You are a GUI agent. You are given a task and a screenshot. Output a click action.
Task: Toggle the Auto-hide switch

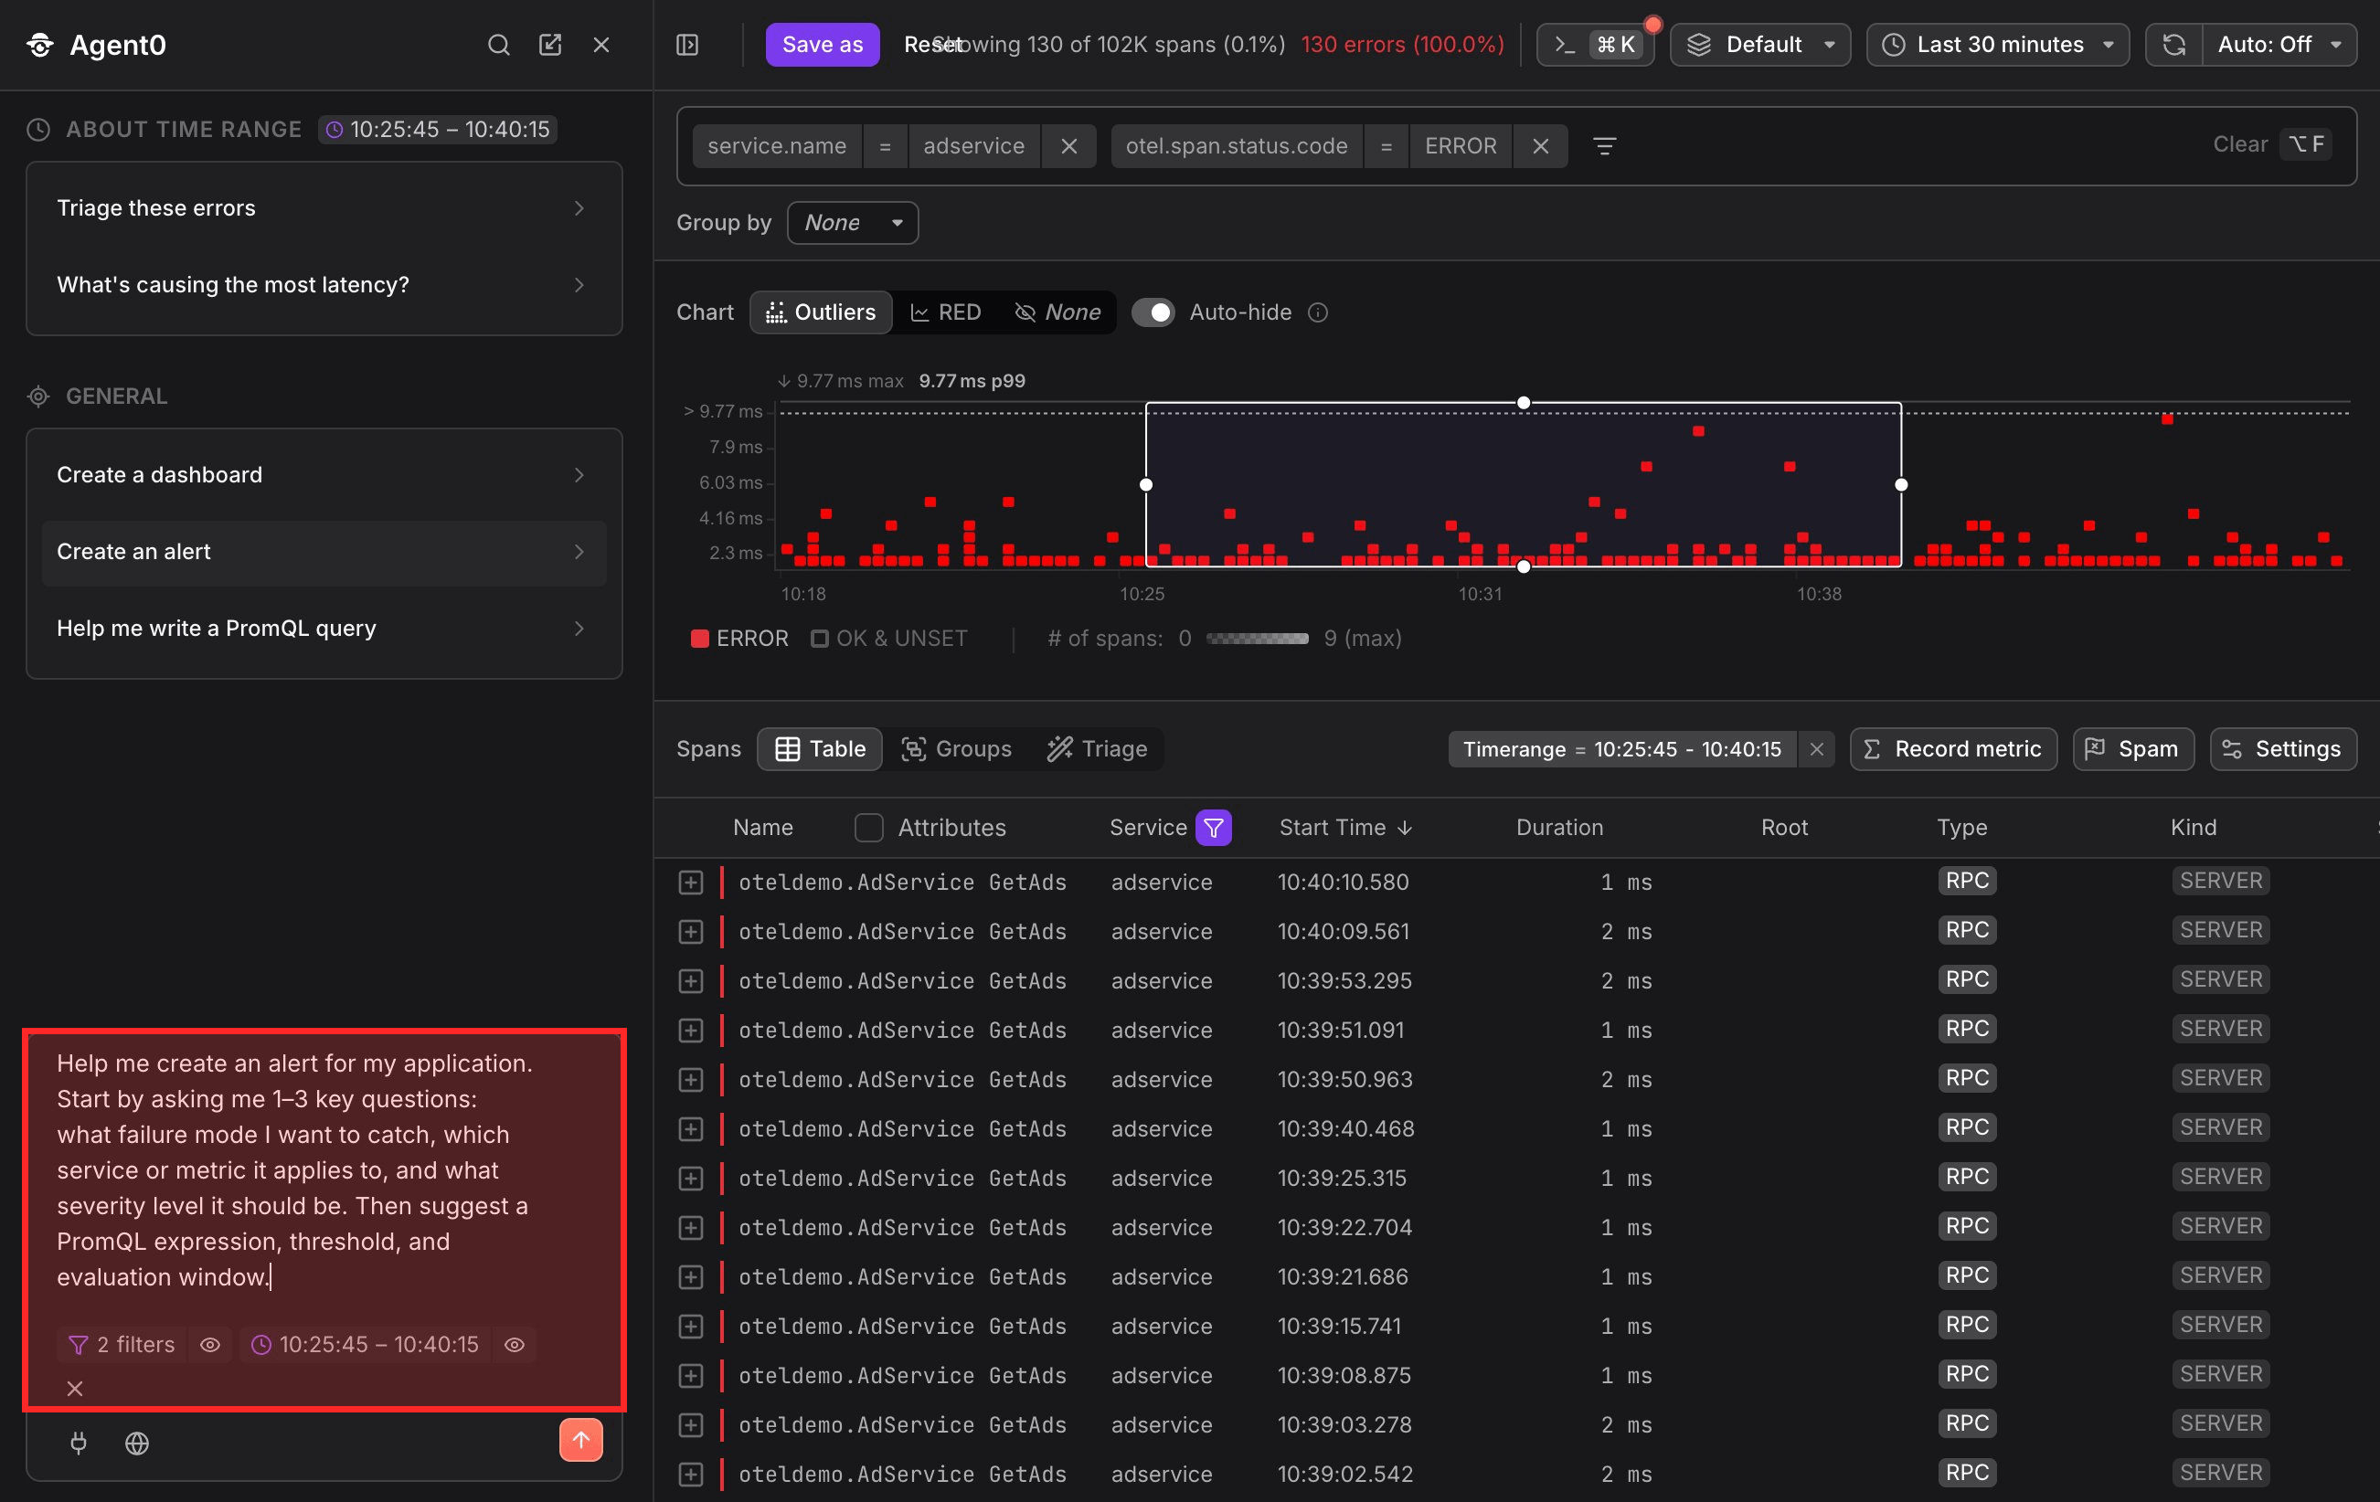pyautogui.click(x=1153, y=312)
